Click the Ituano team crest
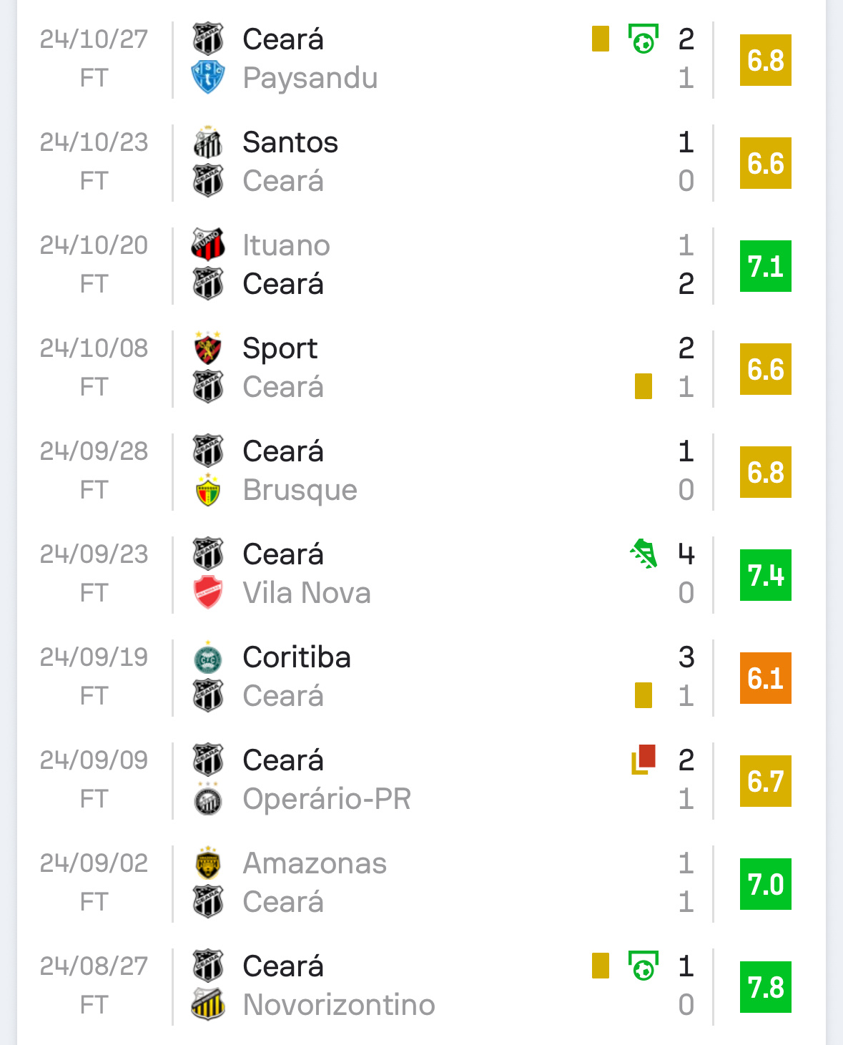 [208, 245]
